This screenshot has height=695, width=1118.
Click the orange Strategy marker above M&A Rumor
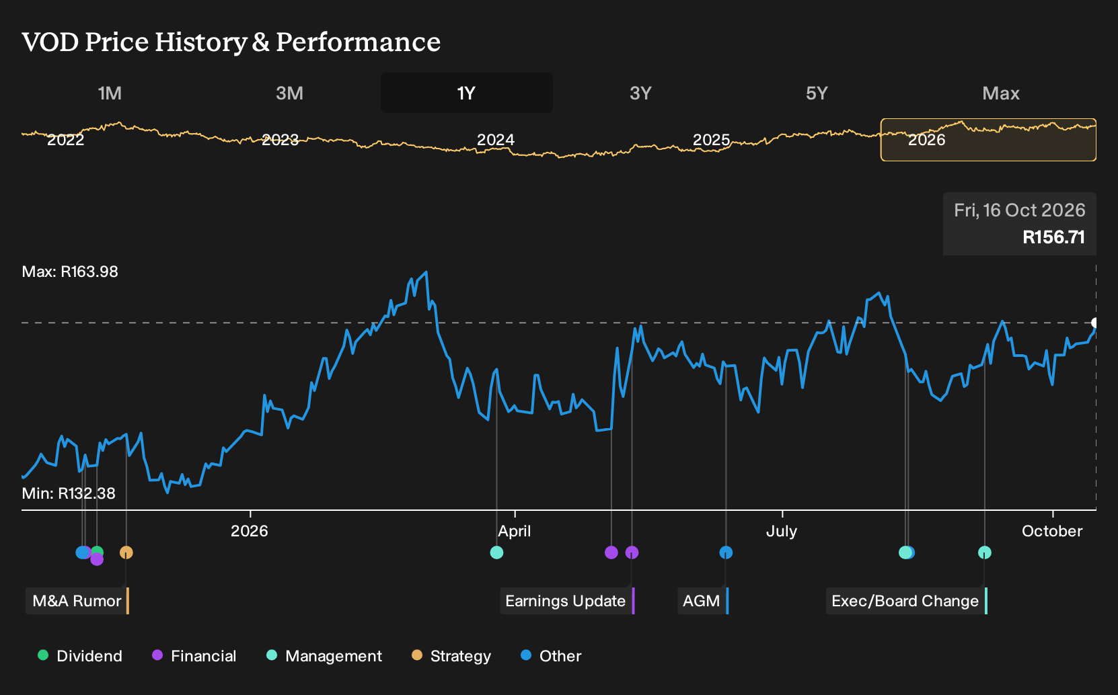[x=126, y=553]
